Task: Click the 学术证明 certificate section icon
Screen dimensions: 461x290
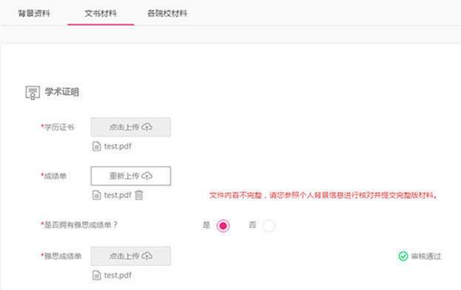Action: (x=33, y=92)
